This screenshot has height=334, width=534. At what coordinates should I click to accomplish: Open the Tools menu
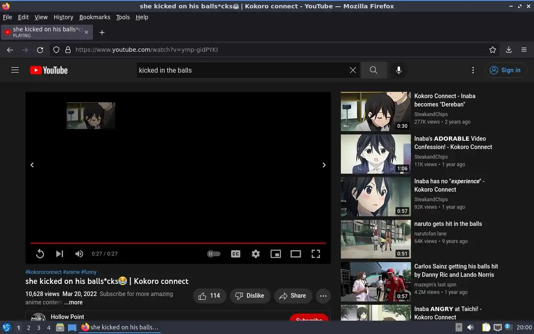pos(123,17)
